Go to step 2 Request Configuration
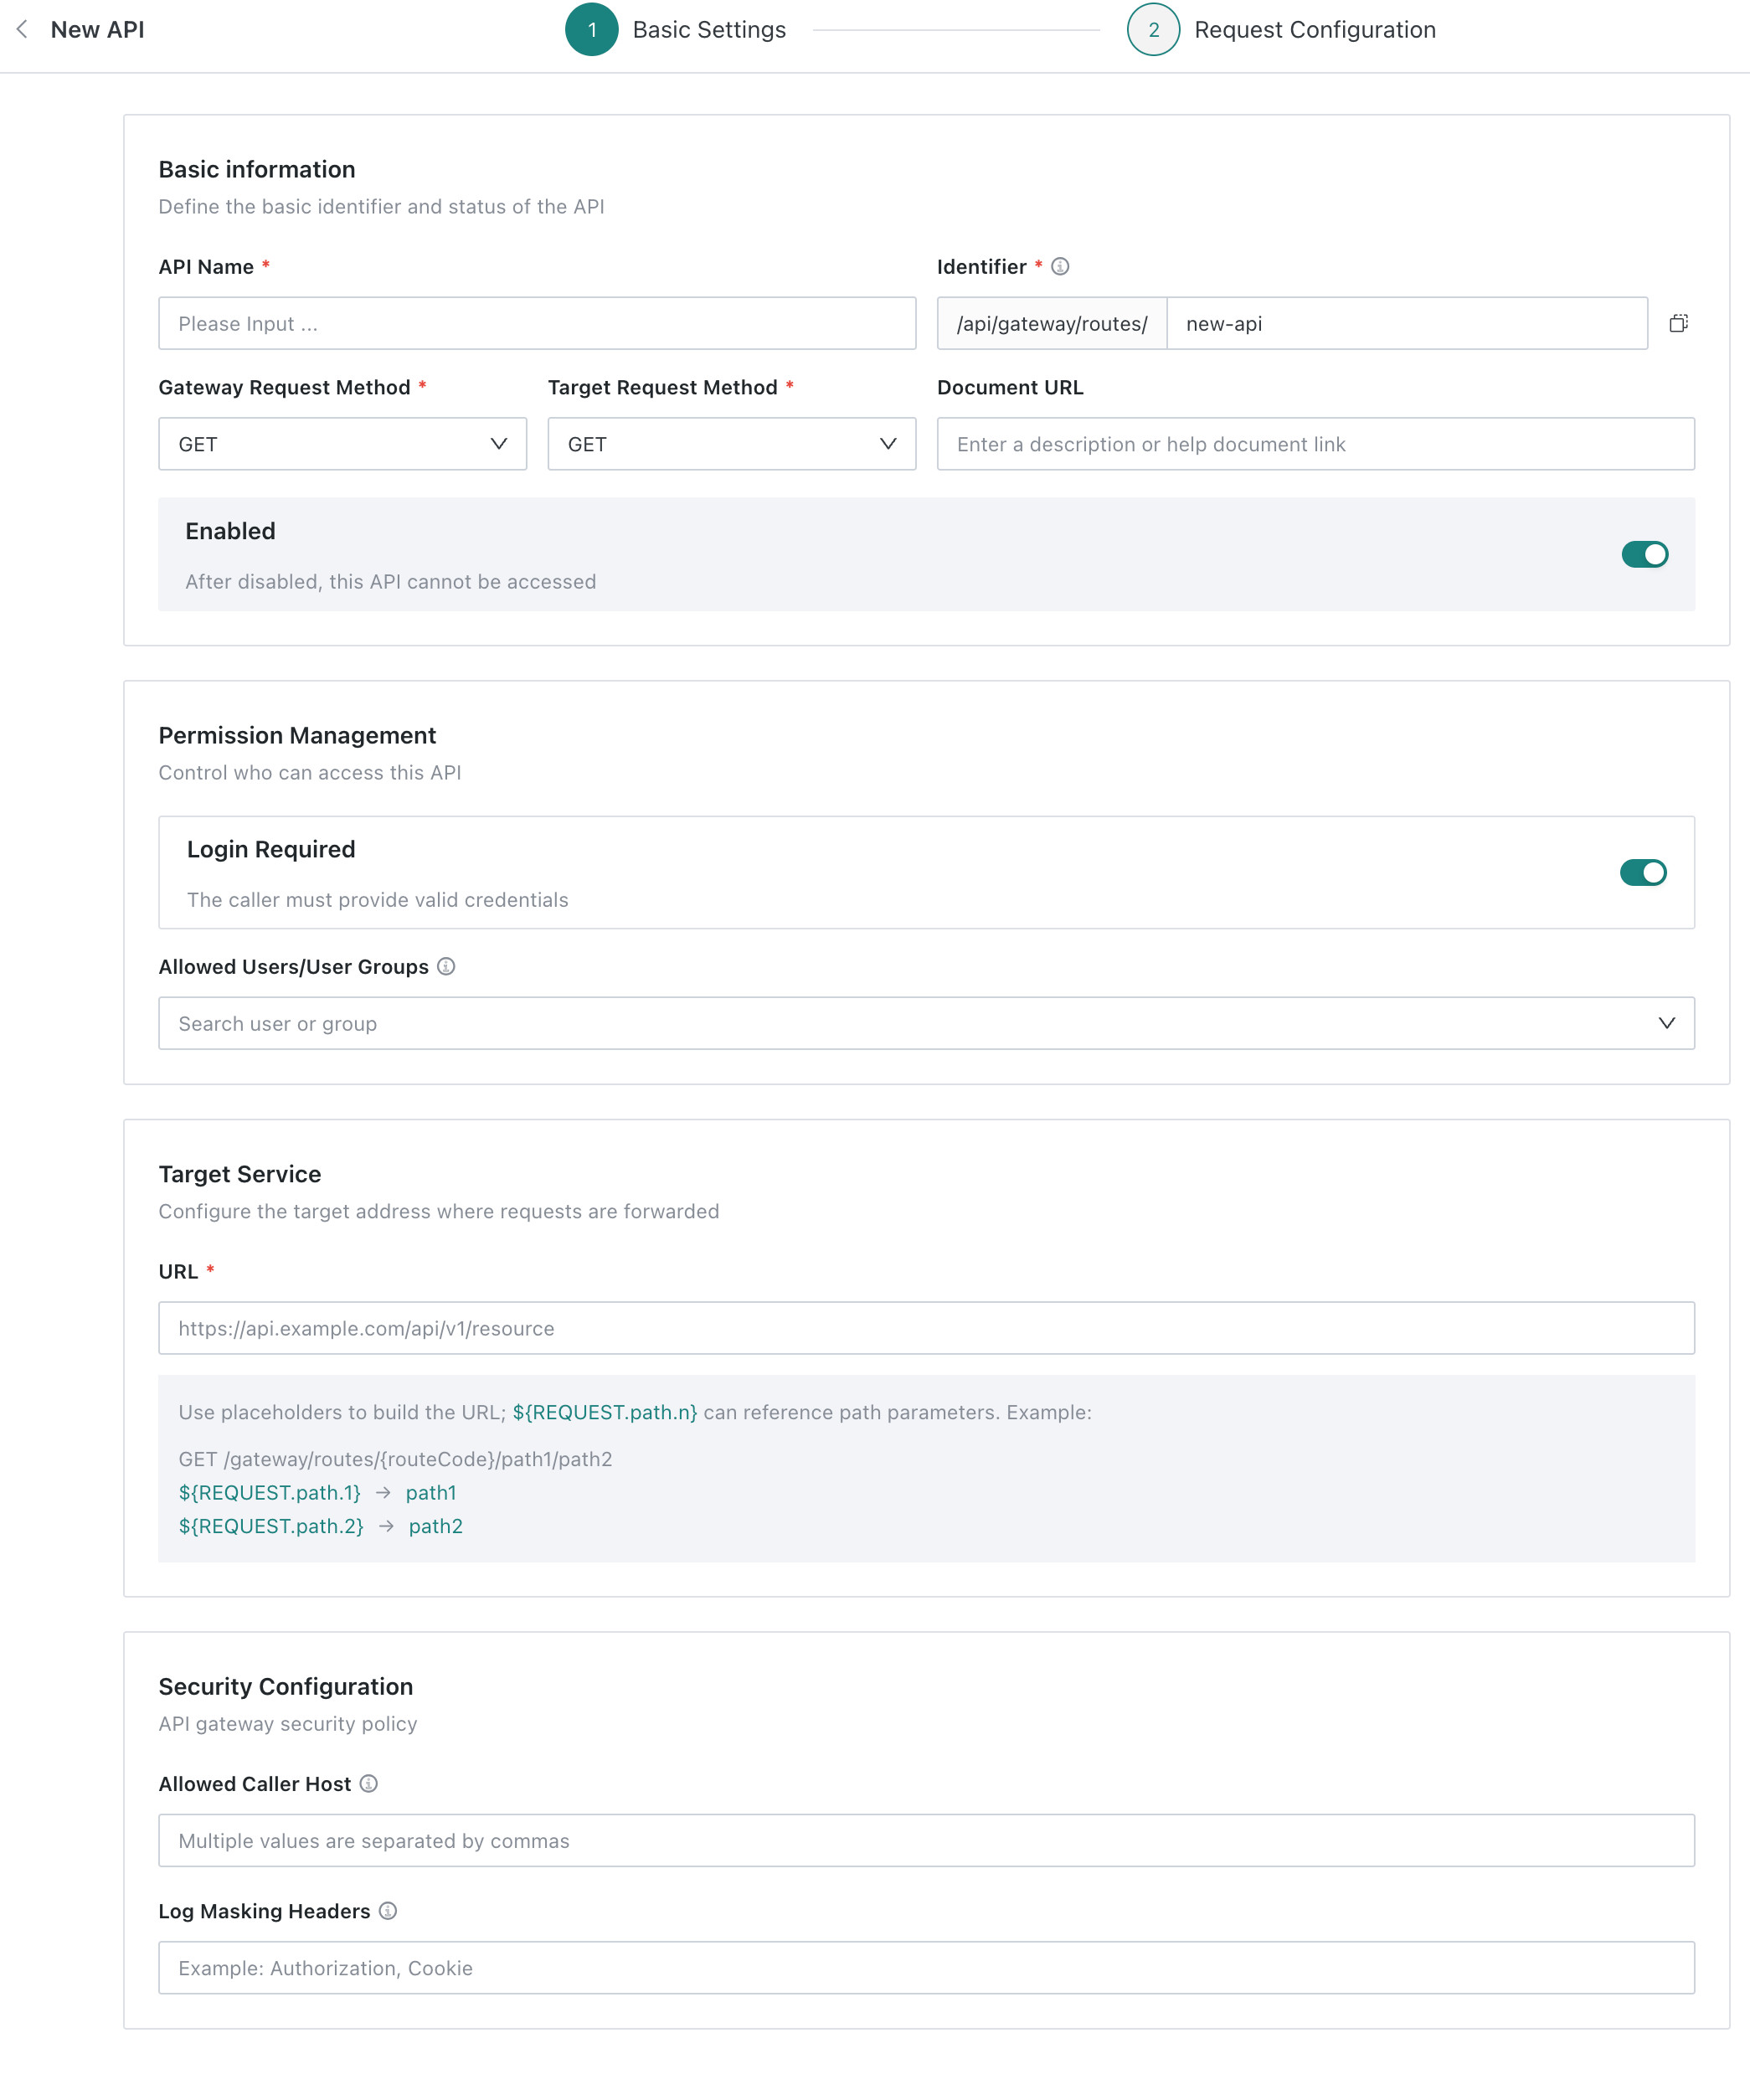The height and width of the screenshot is (2100, 1750). pos(1282,30)
